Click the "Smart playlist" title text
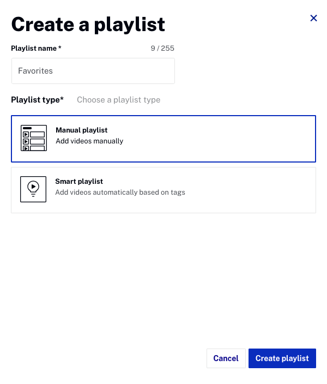This screenshot has height=384, width=327. tap(79, 182)
